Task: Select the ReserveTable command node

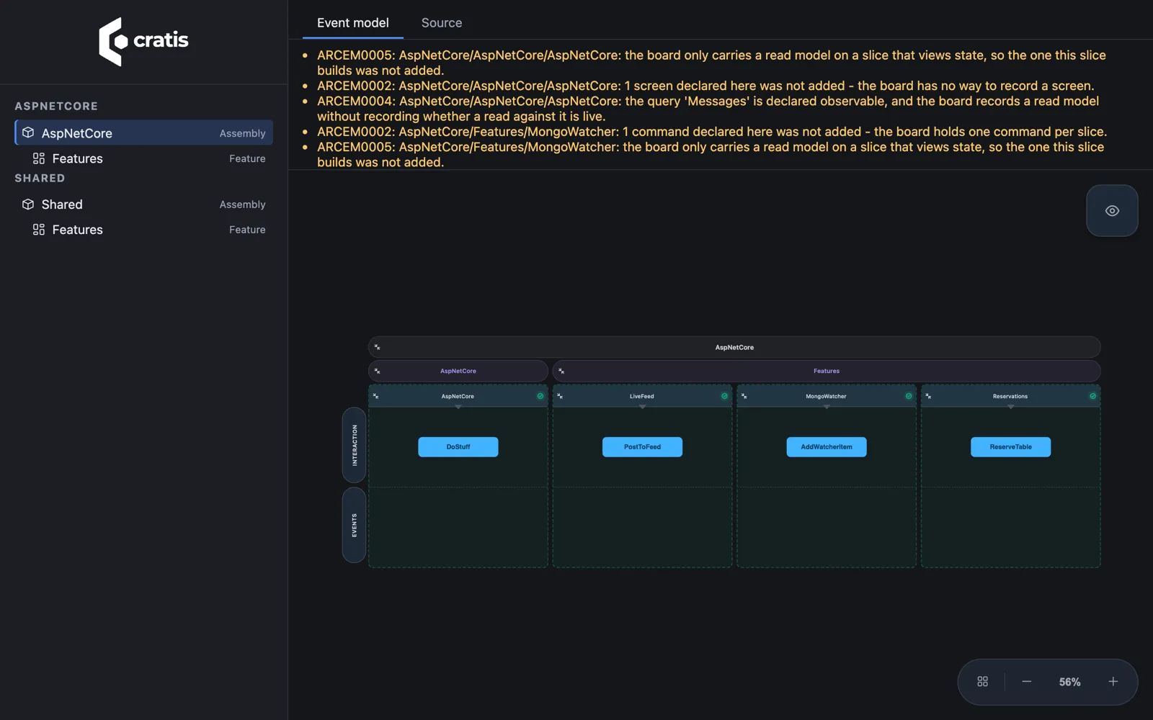Action: pyautogui.click(x=1011, y=447)
